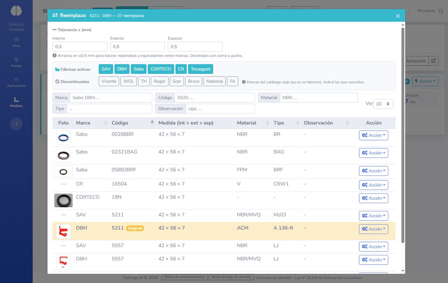Enable discontinued brand WOL
448x283 pixels.
click(x=128, y=81)
